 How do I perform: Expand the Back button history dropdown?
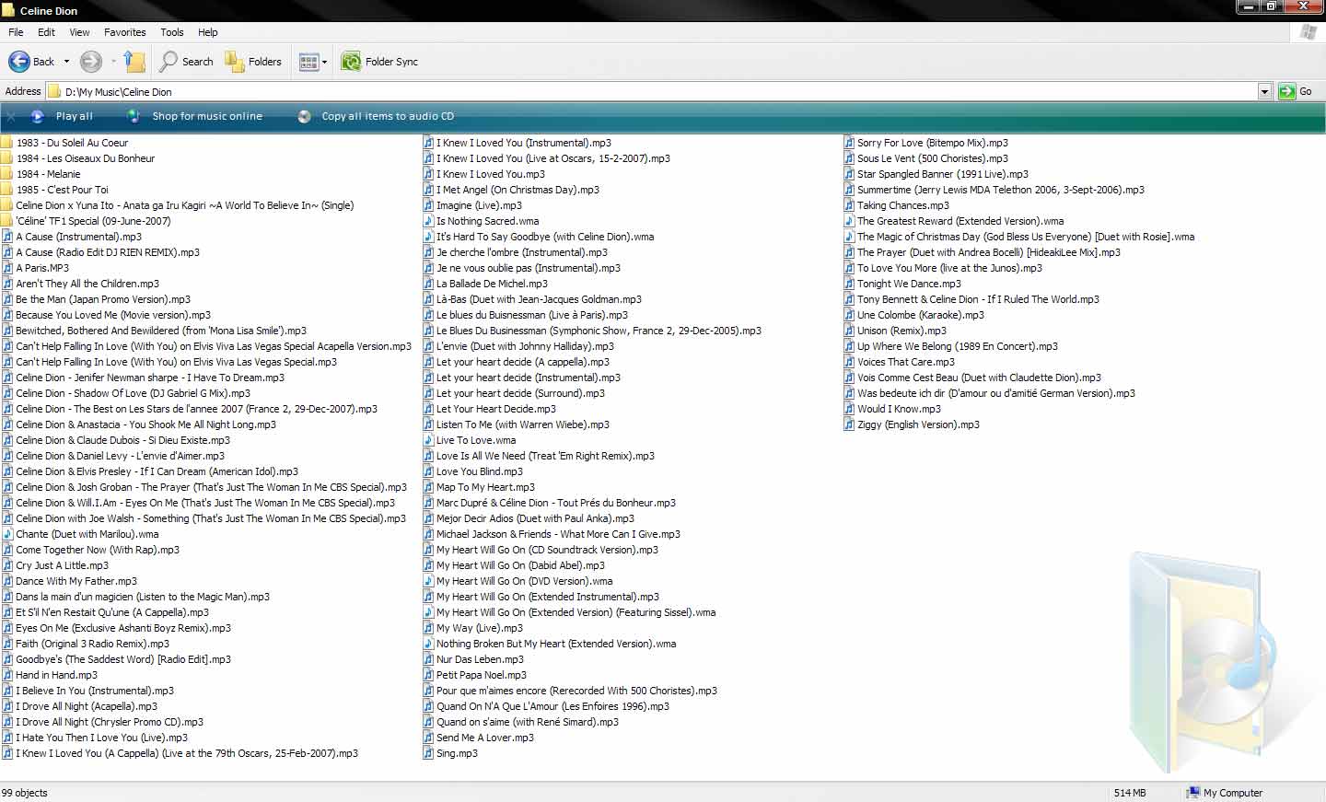(x=66, y=62)
